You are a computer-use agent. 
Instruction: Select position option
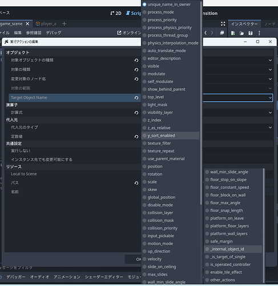pyautogui.click(x=171, y=166)
